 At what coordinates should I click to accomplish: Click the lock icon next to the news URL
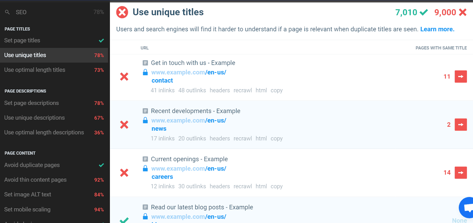[145, 120]
